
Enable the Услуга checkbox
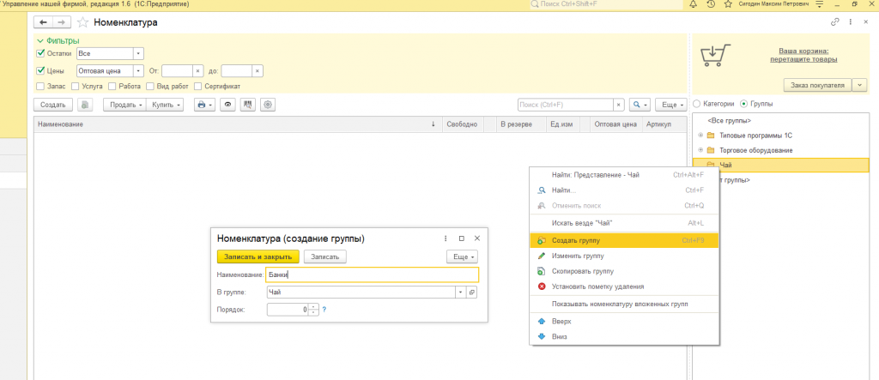[76, 87]
